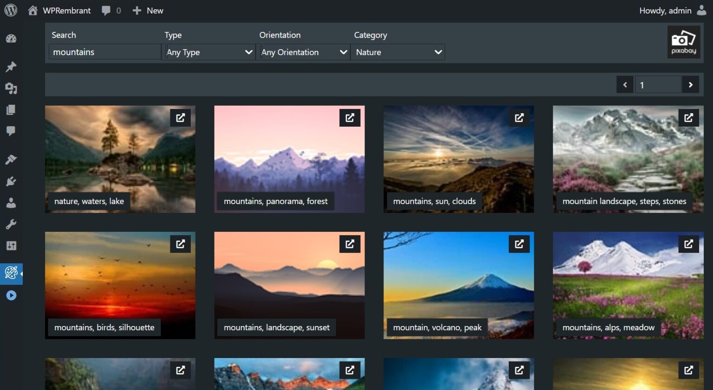
Task: Select the 'mountains, alps, meadow' thumbnail
Action: coord(628,278)
